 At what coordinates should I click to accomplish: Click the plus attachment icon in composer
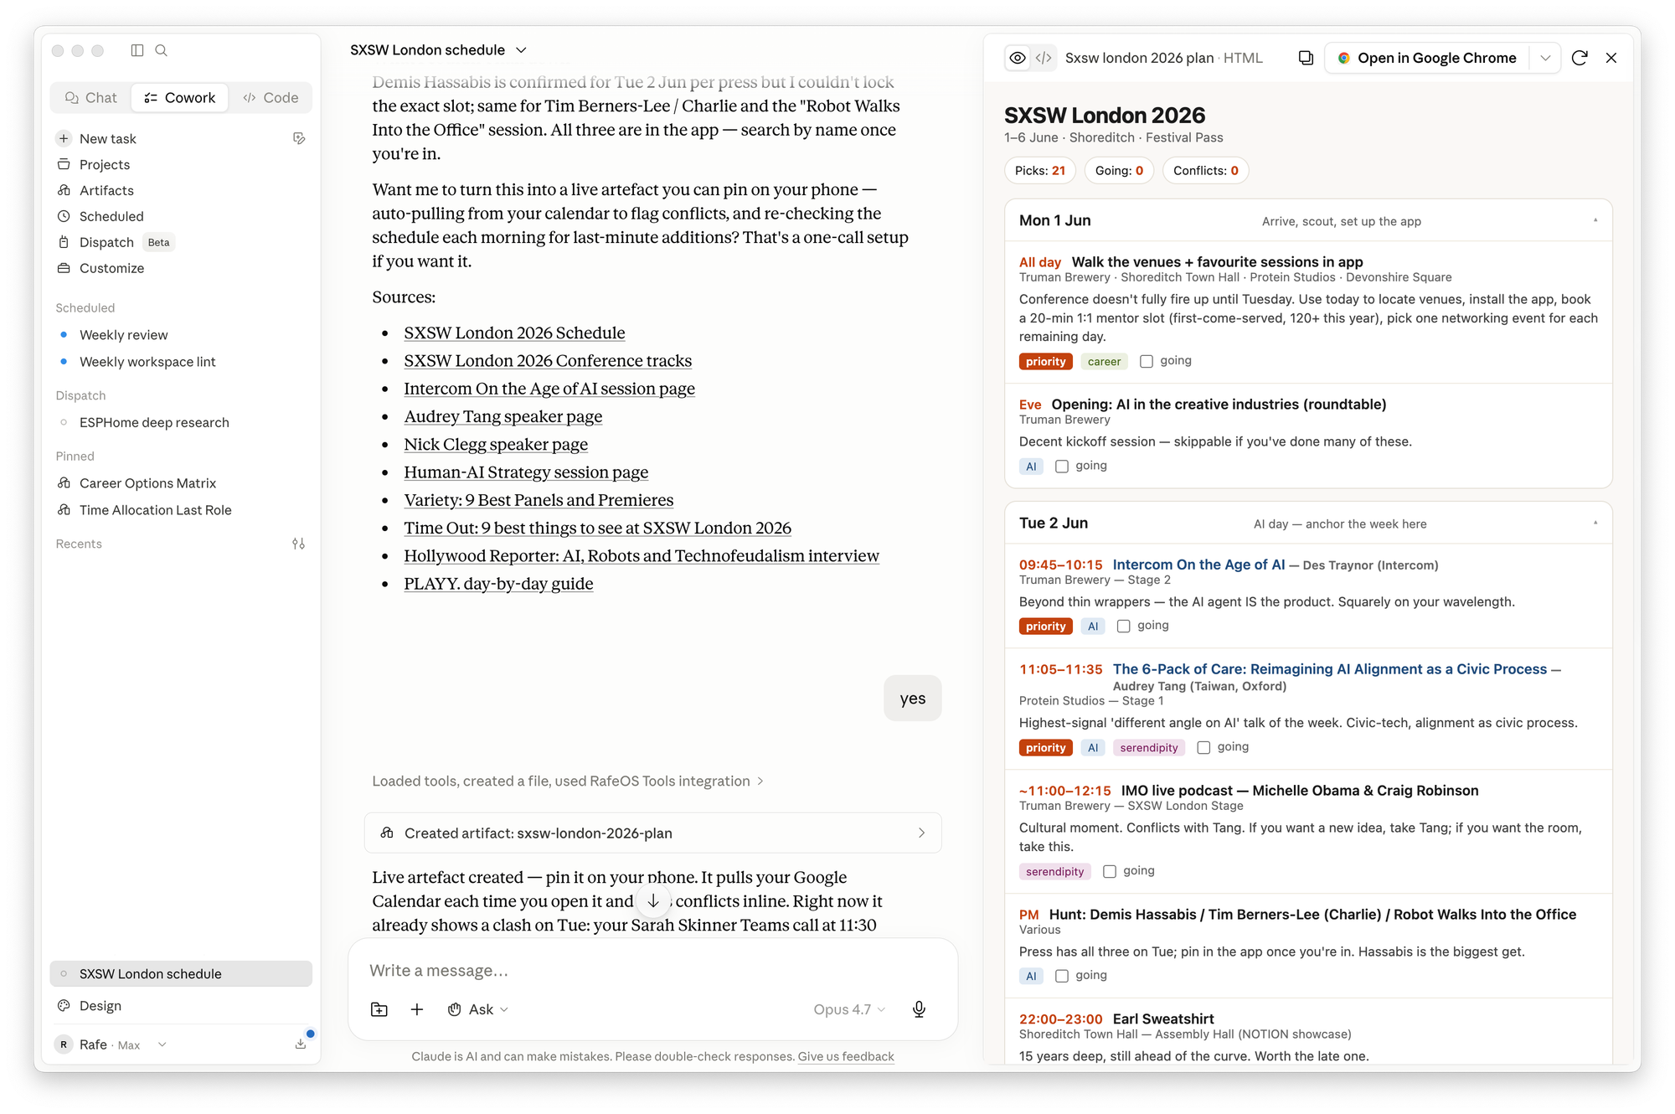tap(417, 1009)
